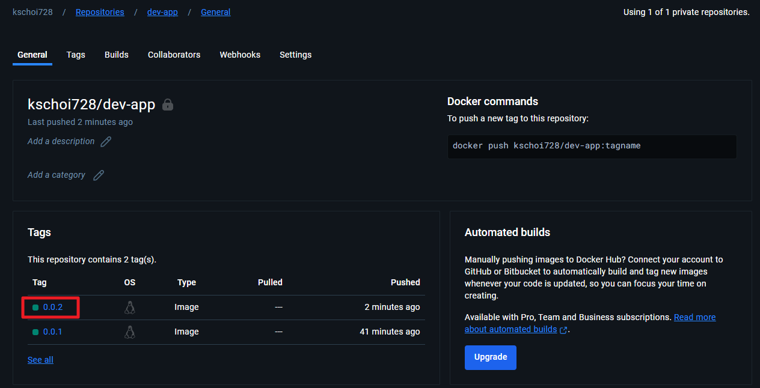Viewport: 760px width, 388px height.
Task: Click kschoi728 in the breadcrumb
Action: 32,12
